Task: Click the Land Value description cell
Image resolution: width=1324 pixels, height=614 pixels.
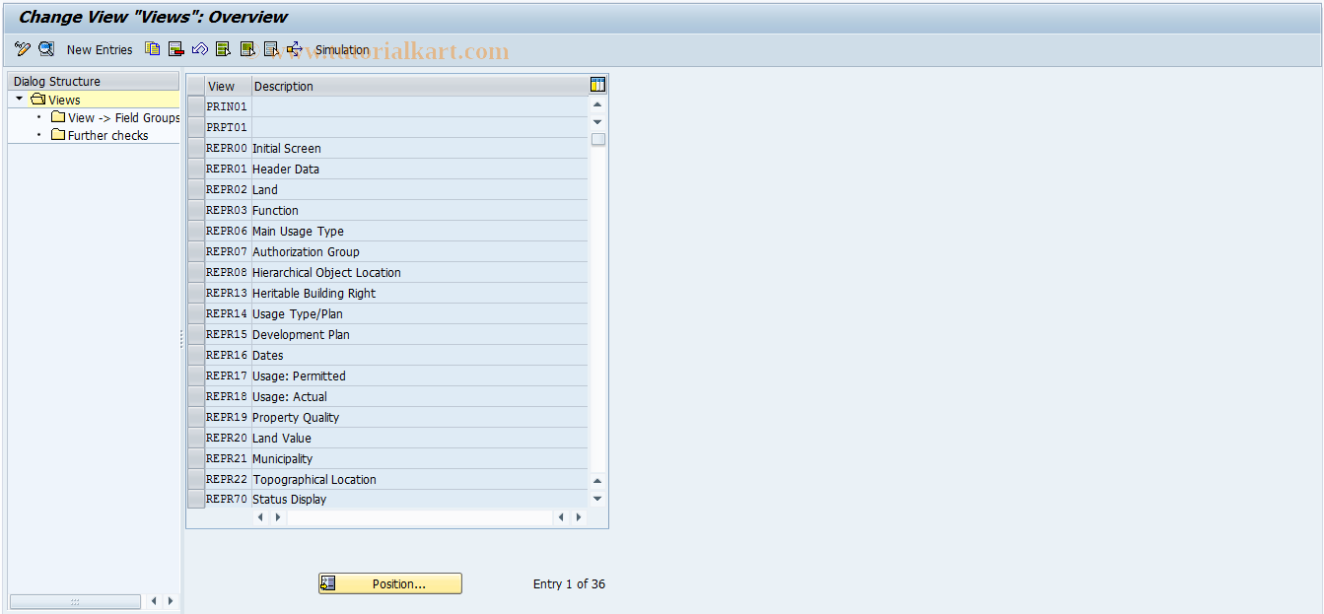Action: tap(420, 438)
